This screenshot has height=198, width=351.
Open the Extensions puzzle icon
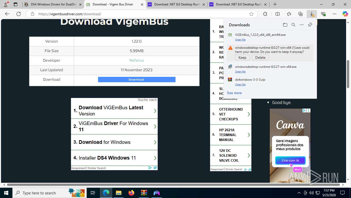(x=265, y=14)
